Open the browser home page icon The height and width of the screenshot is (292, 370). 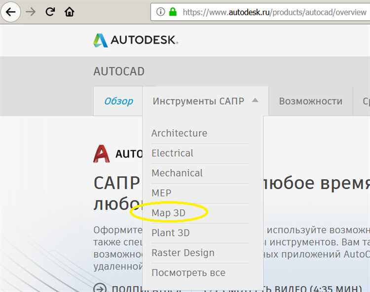point(70,11)
